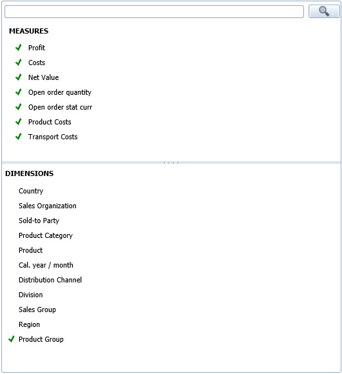Click the splitter between Measures and Dimensions

pos(171,162)
